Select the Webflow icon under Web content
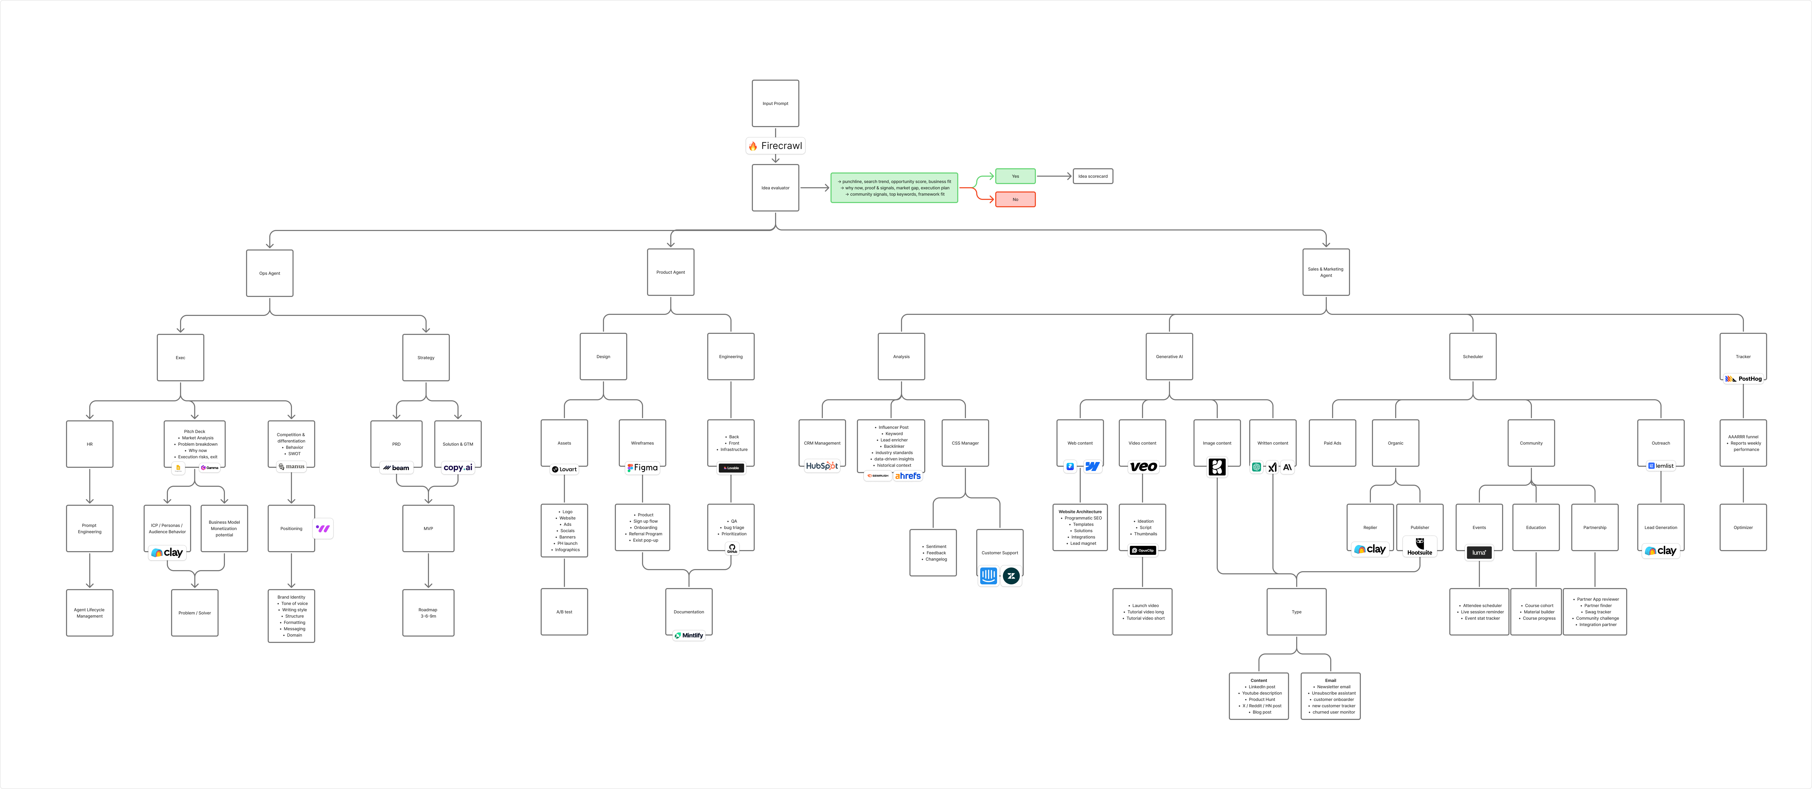Screen dimensions: 1812x789 [x=1092, y=466]
